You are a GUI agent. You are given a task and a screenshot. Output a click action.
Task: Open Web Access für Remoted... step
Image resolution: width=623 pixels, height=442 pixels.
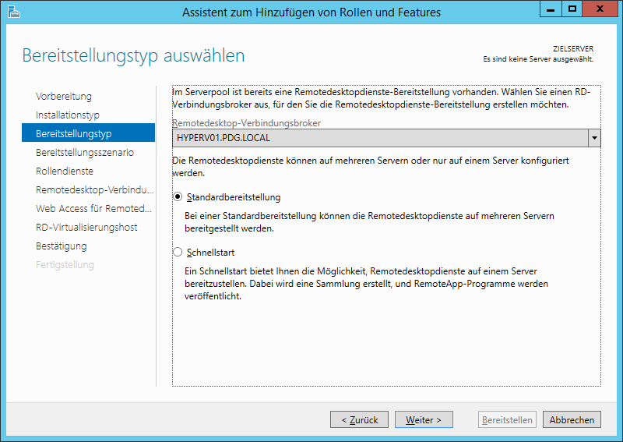(93, 208)
